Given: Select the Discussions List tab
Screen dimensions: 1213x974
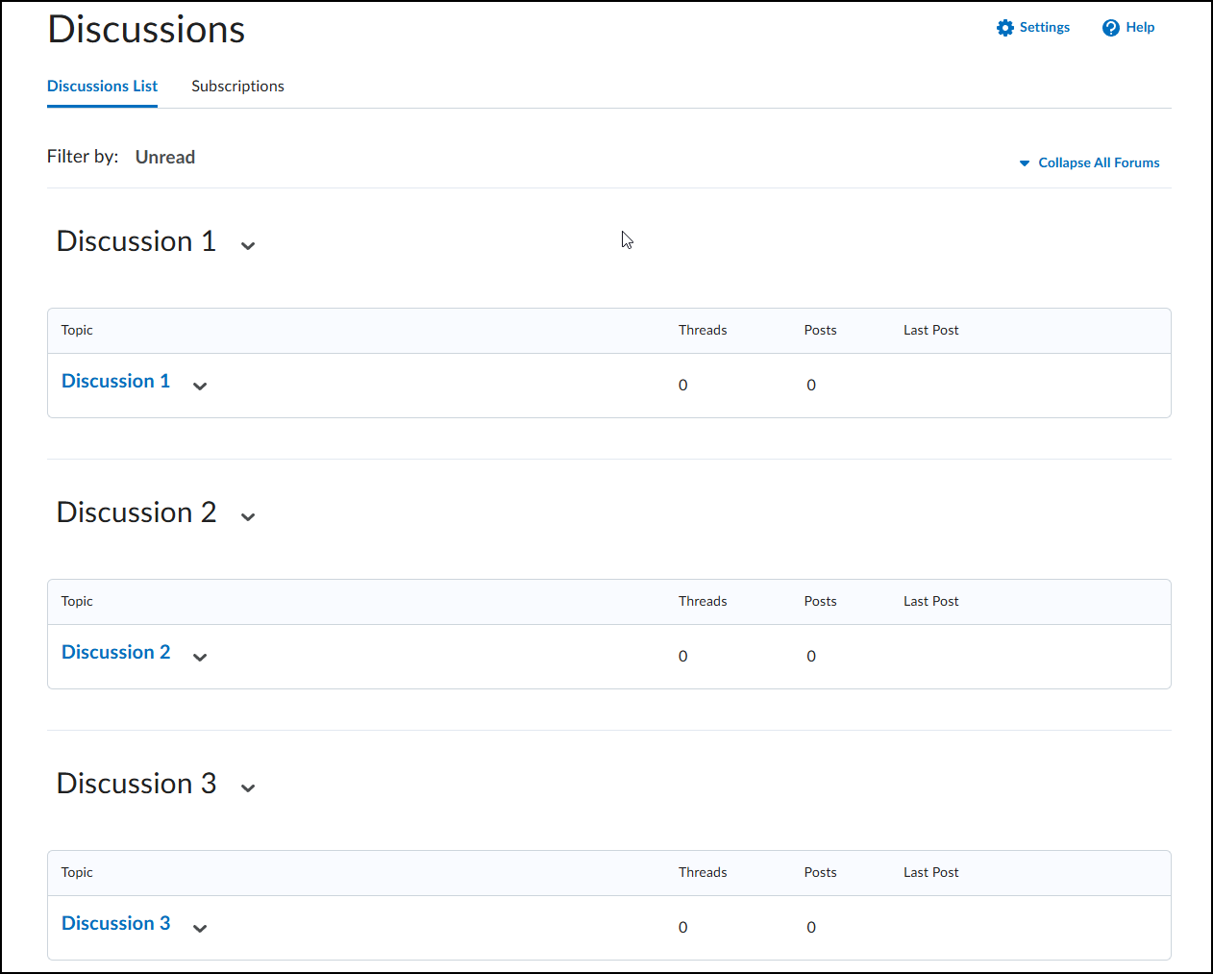Looking at the screenshot, I should pos(102,87).
